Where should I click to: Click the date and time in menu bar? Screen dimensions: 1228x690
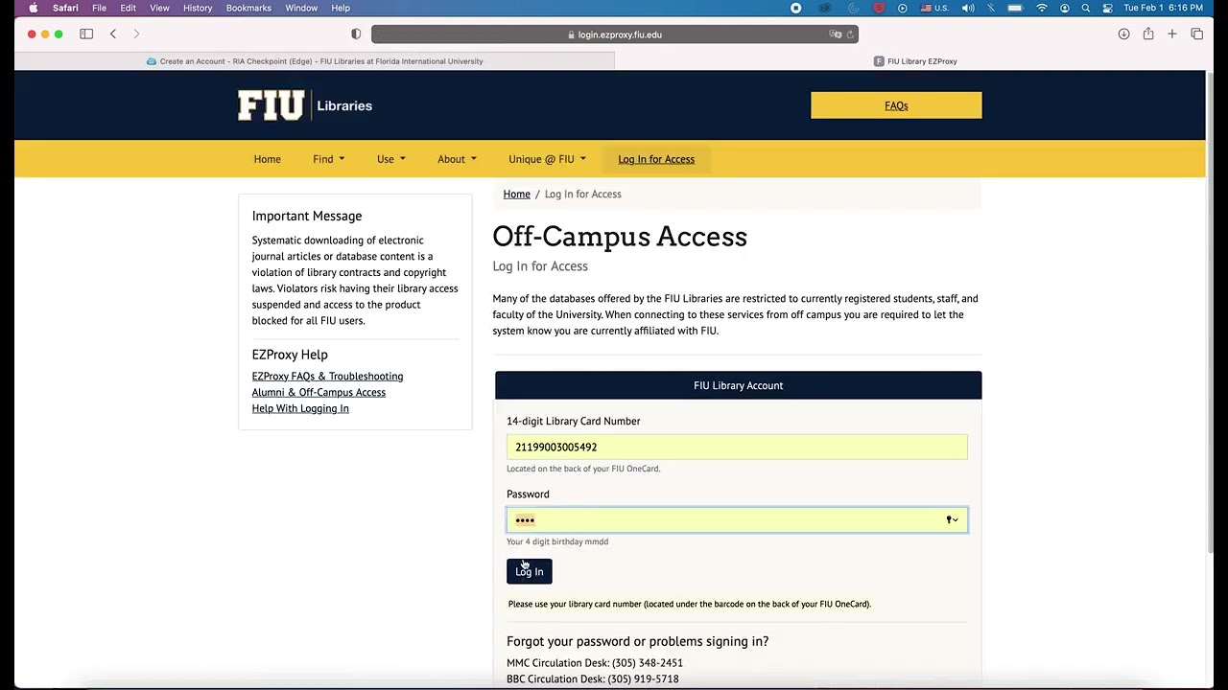tap(1163, 8)
